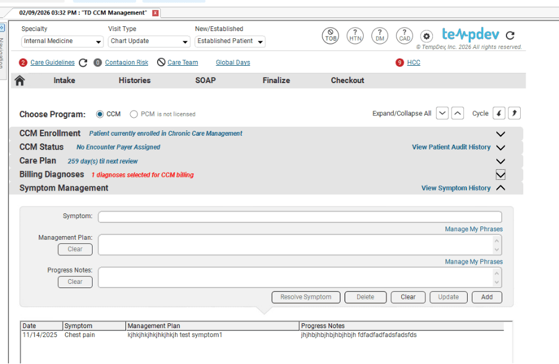Open the Specialty dropdown

coord(62,41)
